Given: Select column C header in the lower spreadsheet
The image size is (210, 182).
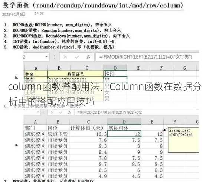Looking at the screenshot, I should tap(88, 122).
